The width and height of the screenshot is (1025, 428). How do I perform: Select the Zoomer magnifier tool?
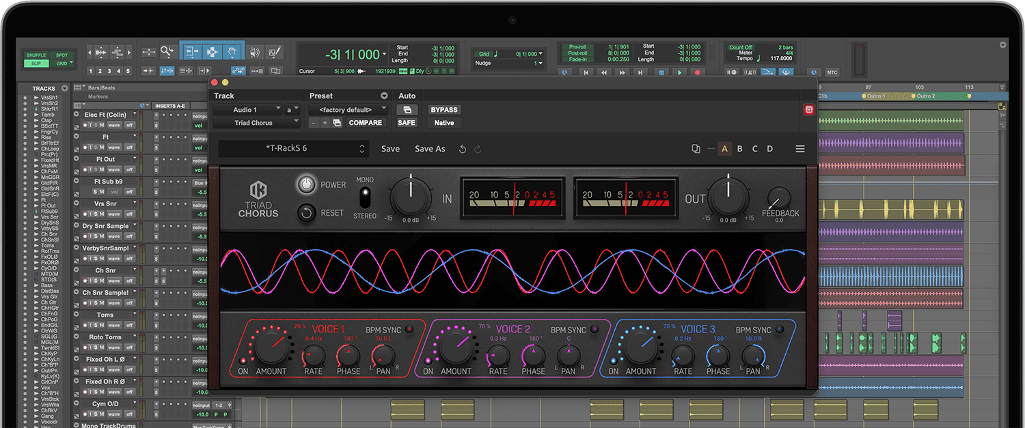[x=167, y=52]
